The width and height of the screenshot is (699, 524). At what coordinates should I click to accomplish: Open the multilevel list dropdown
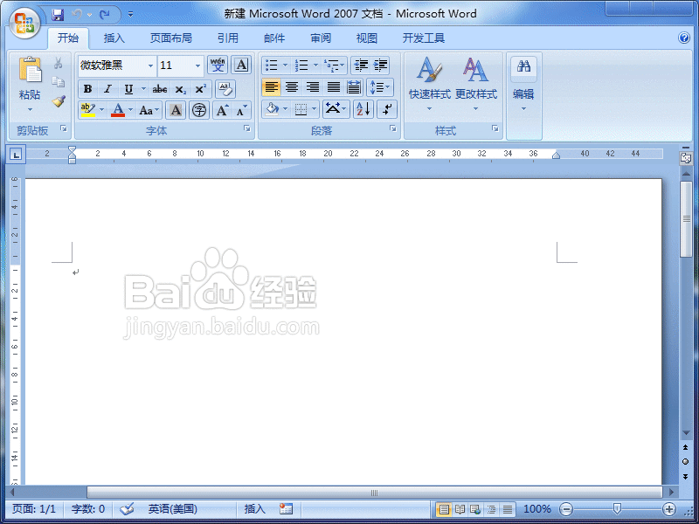point(335,65)
